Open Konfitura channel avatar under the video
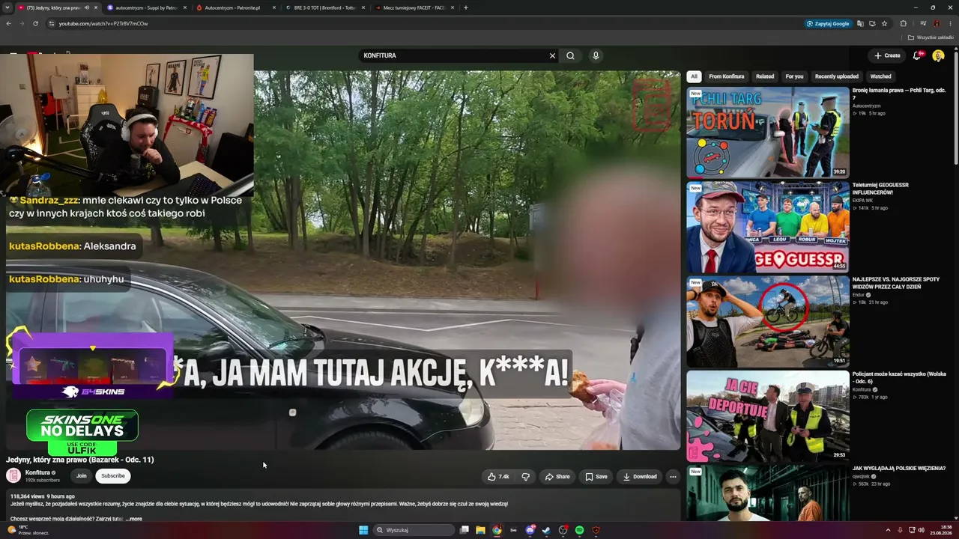The height and width of the screenshot is (539, 959). coord(13,475)
